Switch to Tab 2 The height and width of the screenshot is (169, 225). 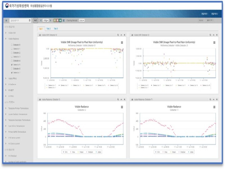tap(49, 28)
